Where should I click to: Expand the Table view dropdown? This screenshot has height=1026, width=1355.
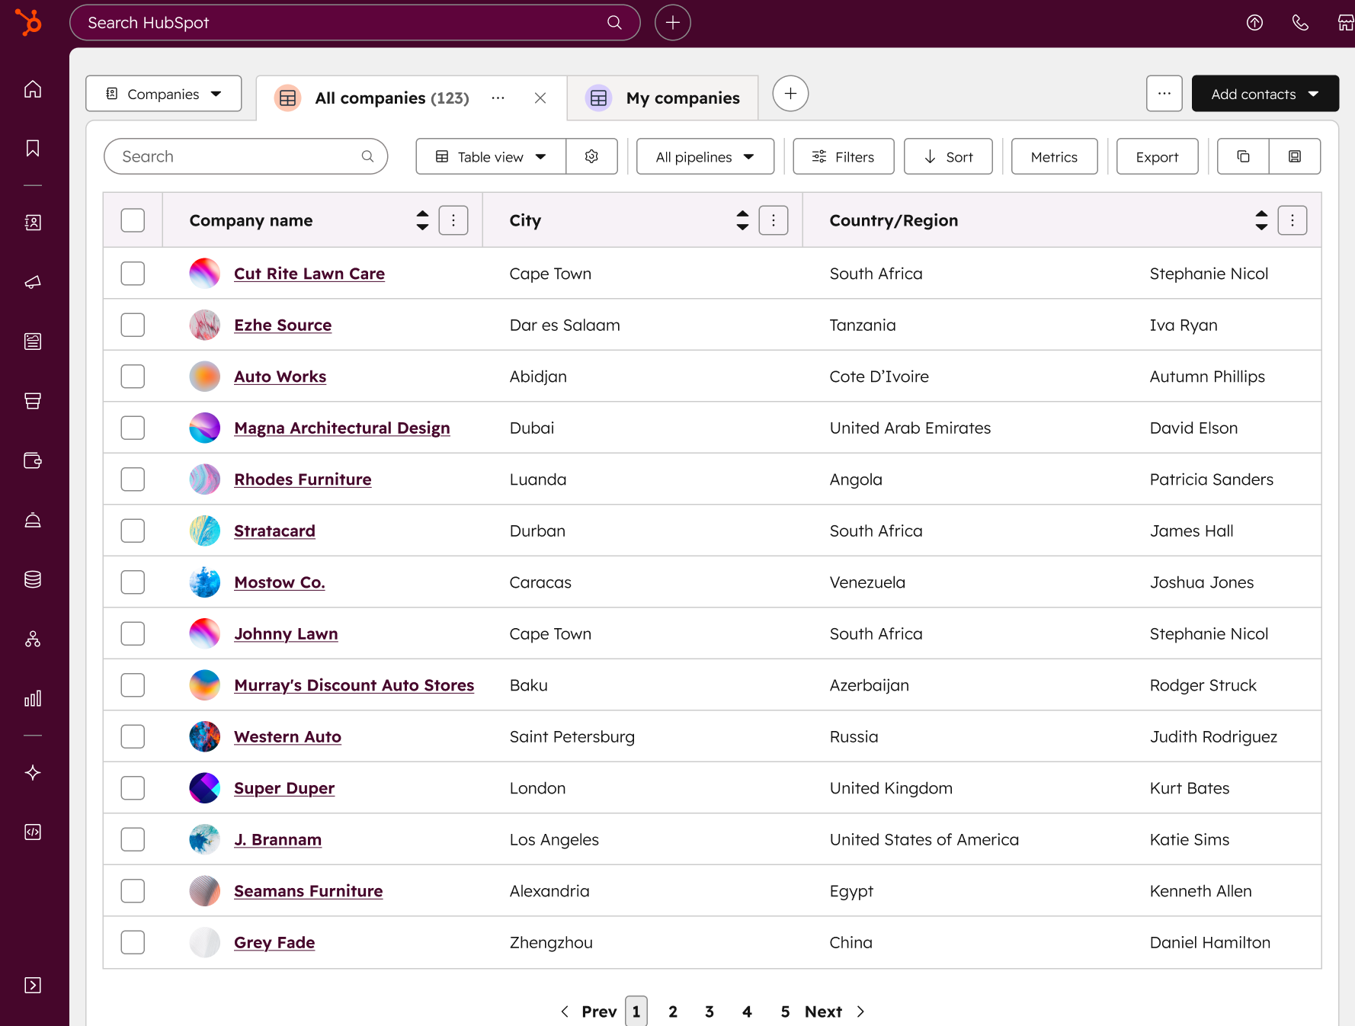pyautogui.click(x=490, y=156)
